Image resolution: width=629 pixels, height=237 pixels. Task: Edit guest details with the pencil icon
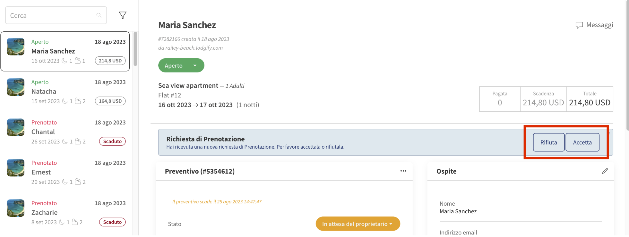coord(605,171)
